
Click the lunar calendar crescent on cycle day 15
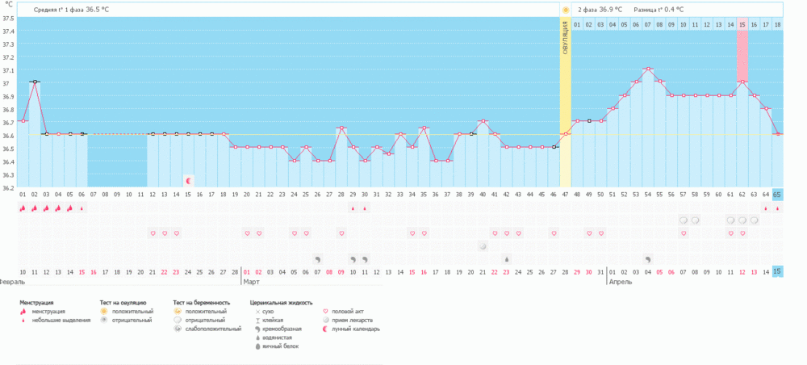tap(188, 181)
